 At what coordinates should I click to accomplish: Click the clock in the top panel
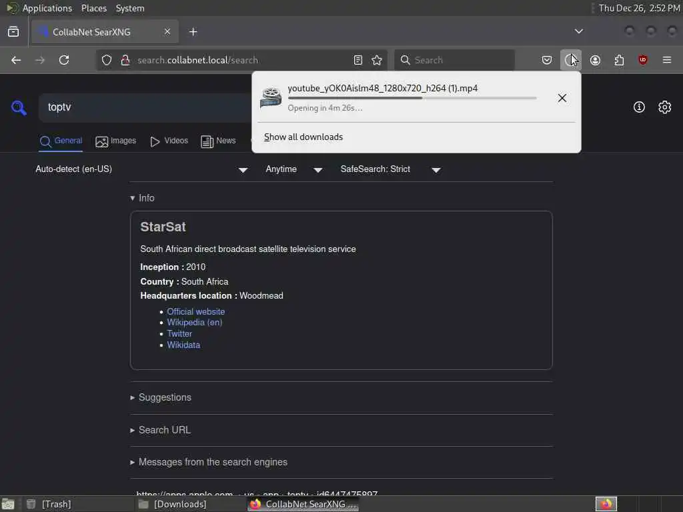tap(639, 8)
